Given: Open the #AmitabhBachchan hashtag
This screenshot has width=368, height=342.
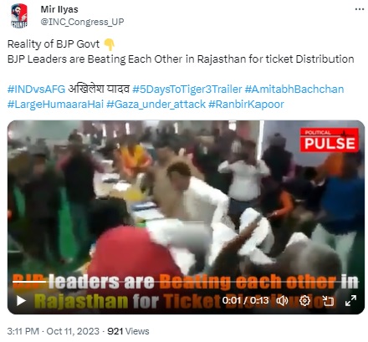Looking at the screenshot, I should [x=294, y=89].
